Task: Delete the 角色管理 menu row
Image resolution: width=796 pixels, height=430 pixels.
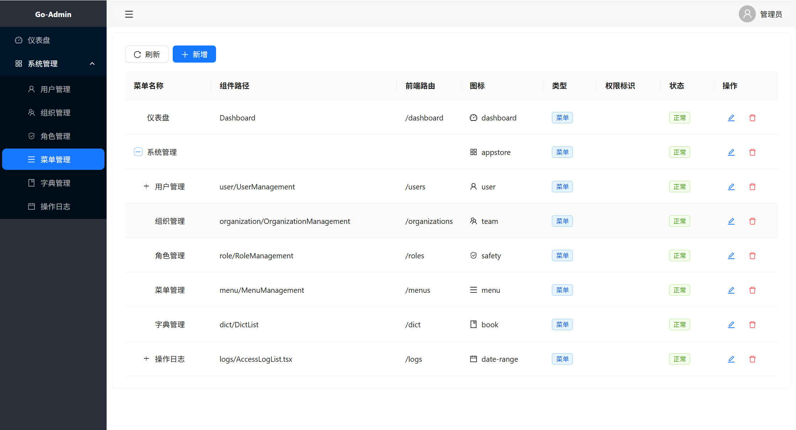Action: (x=752, y=256)
